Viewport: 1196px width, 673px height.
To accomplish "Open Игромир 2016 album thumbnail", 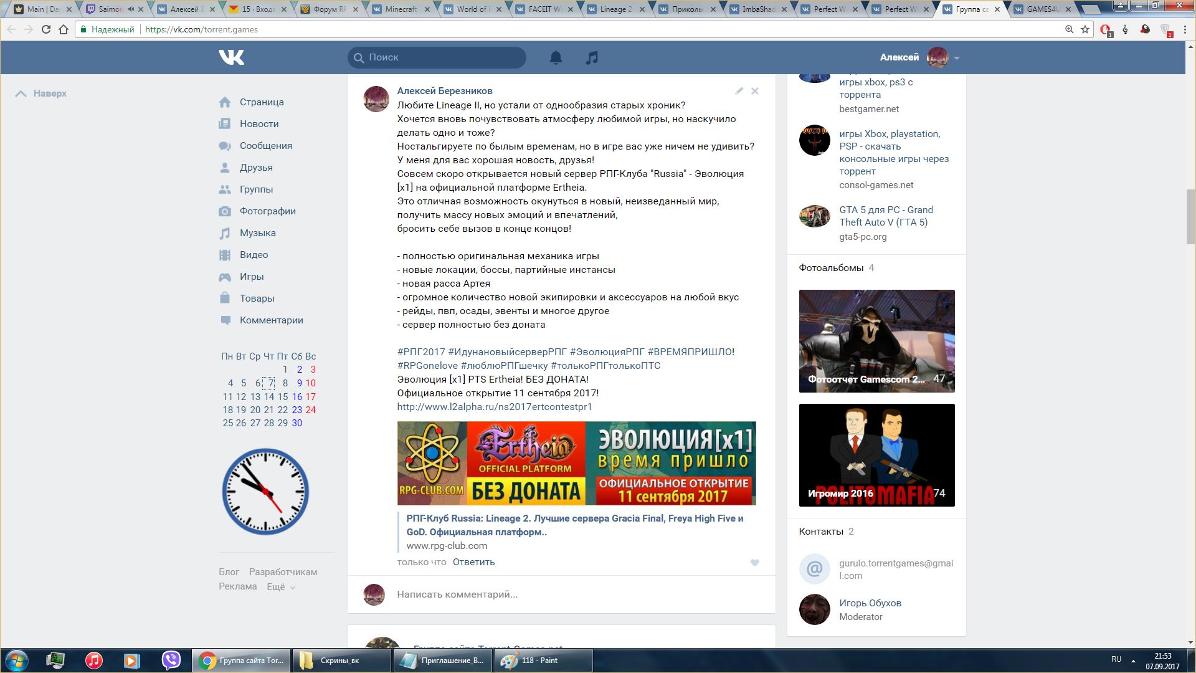I will 876,455.
